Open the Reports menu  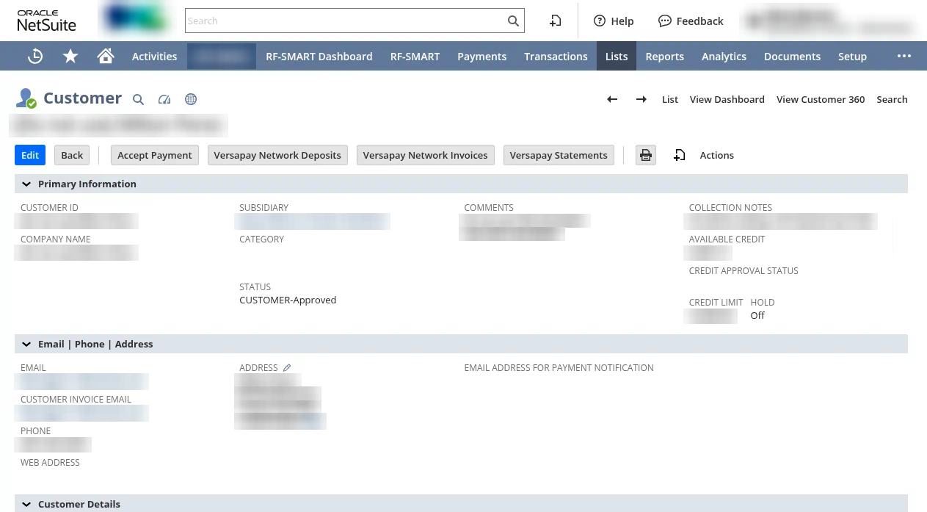(664, 56)
